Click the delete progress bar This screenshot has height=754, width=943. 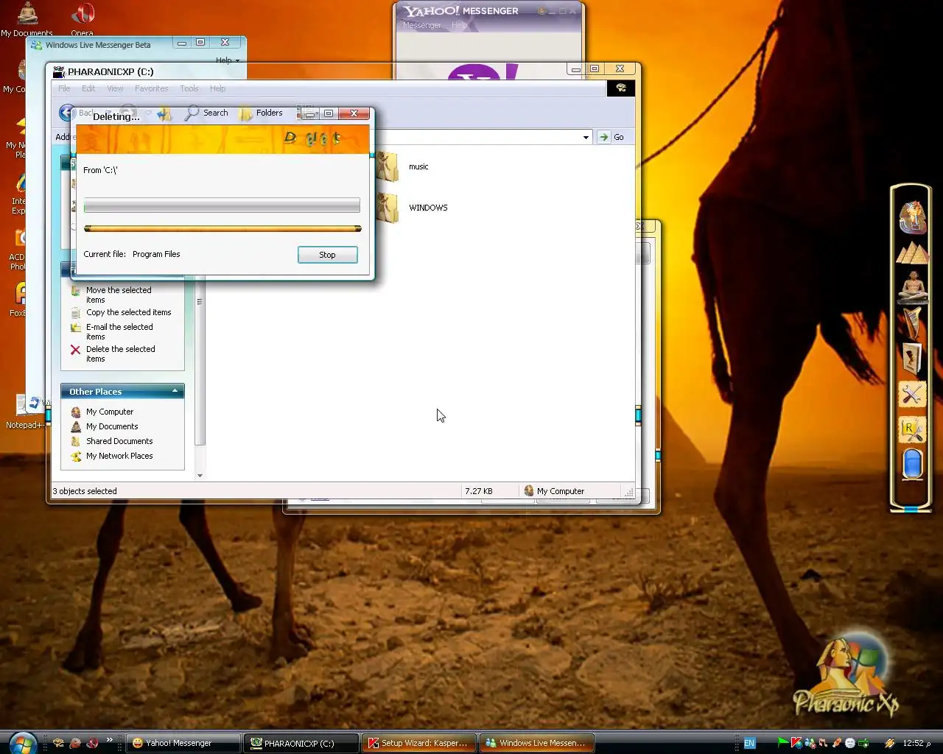pos(222,205)
